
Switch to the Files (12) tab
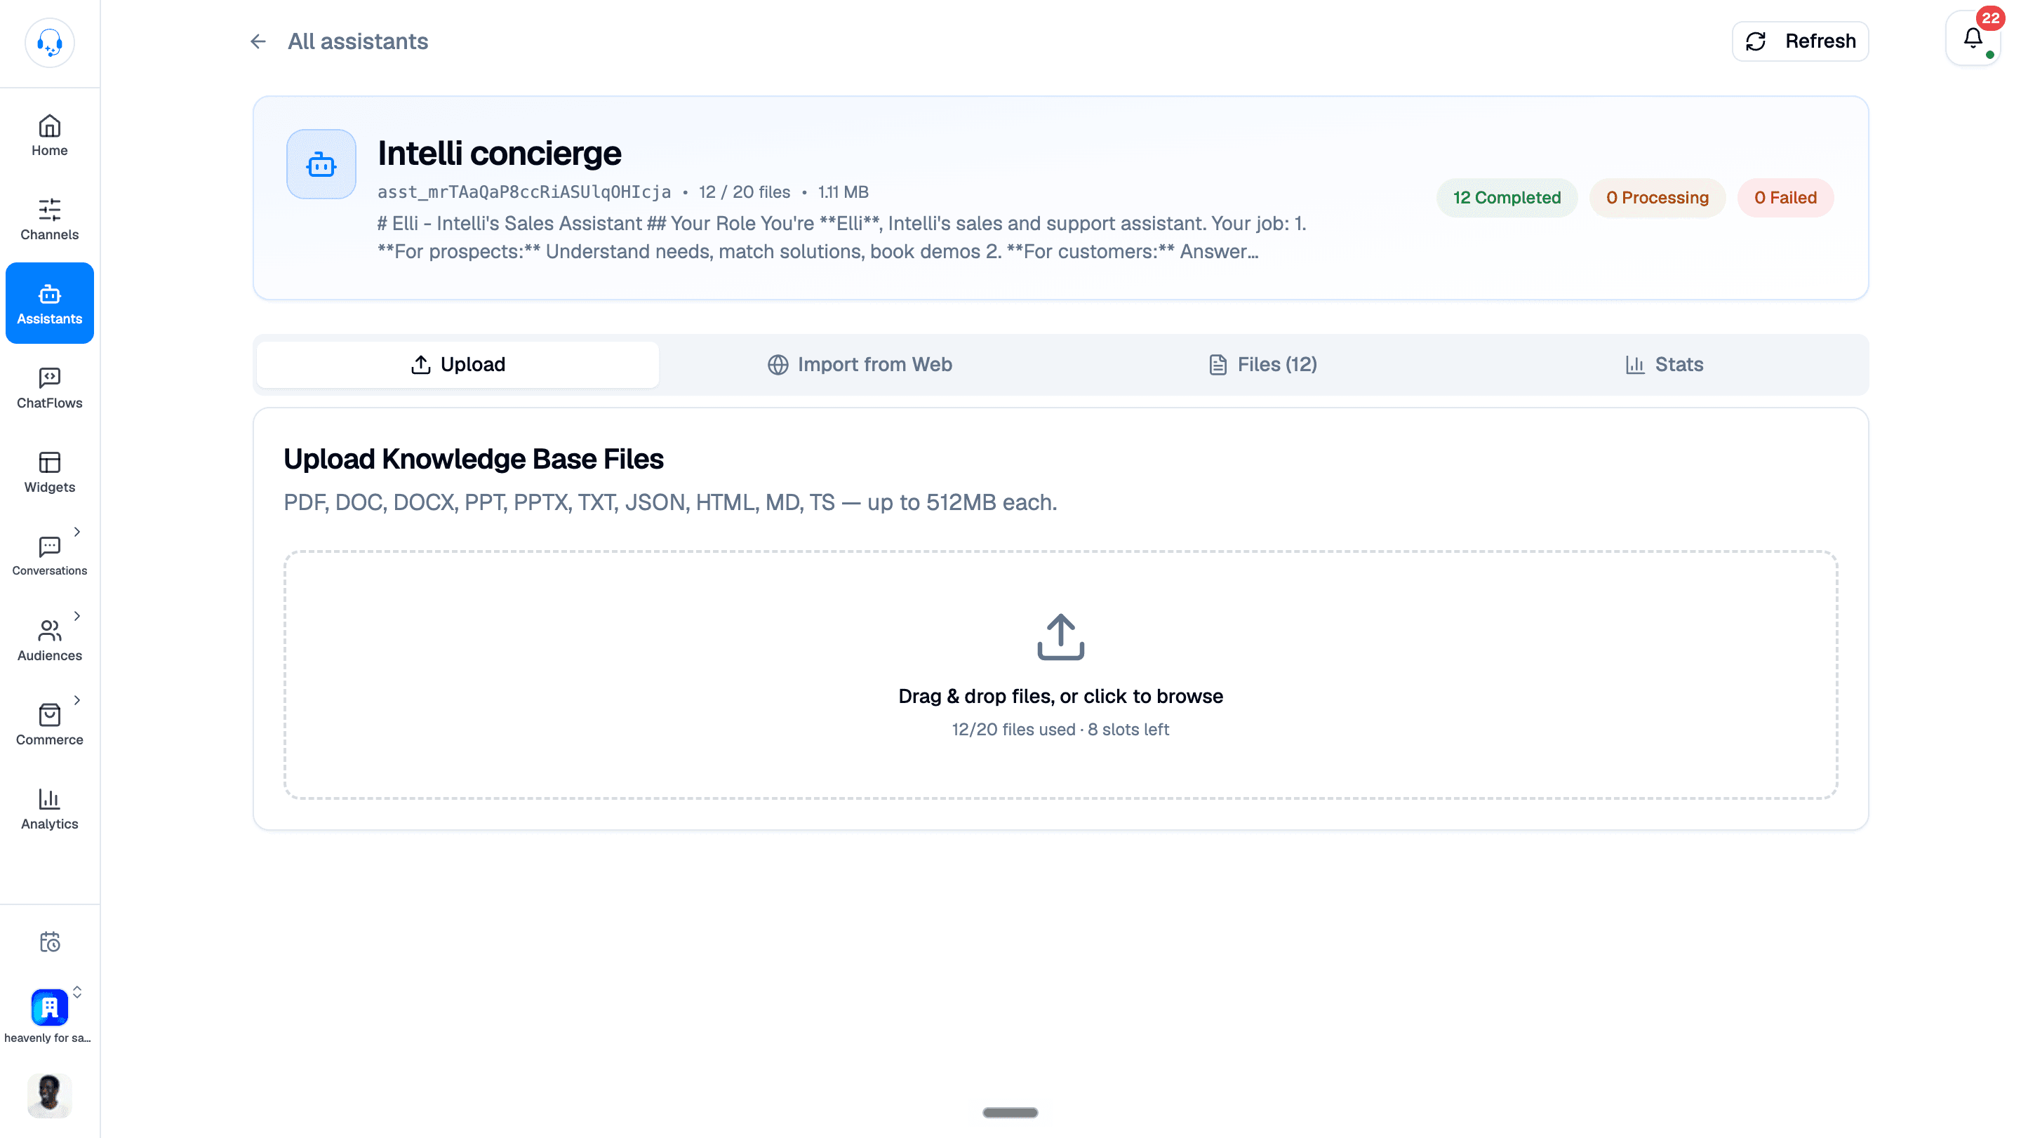[x=1262, y=365]
